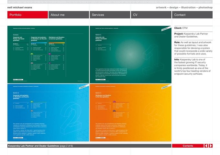Open the About me tab
The height and width of the screenshot is (155, 220).
tap(69, 15)
